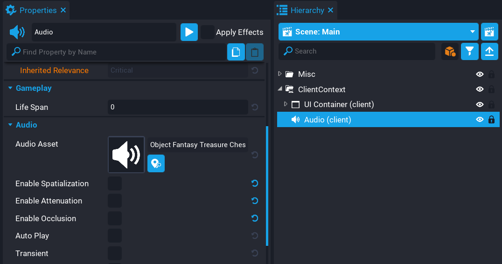Toggle the Apply Effects checkbox

(x=208, y=32)
